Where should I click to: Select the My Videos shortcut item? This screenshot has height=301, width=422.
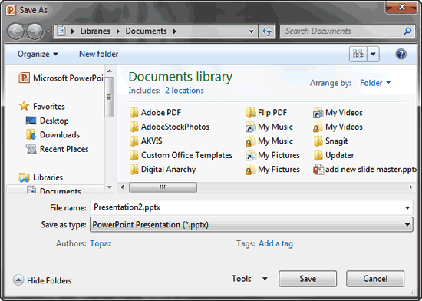338,113
